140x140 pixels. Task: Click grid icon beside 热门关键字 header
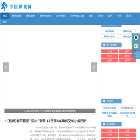pyautogui.click(x=104, y=45)
